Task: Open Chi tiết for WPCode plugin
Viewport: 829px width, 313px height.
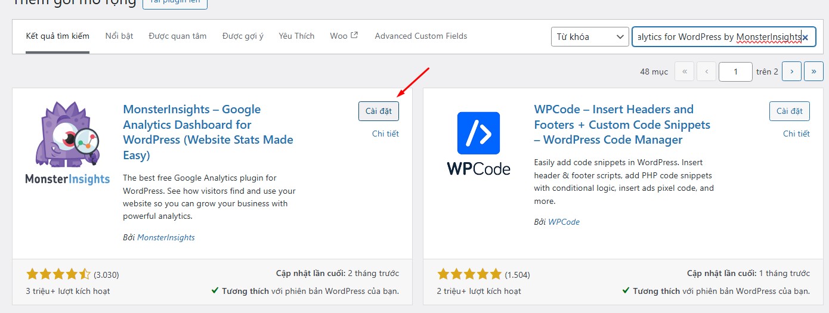Action: point(796,134)
